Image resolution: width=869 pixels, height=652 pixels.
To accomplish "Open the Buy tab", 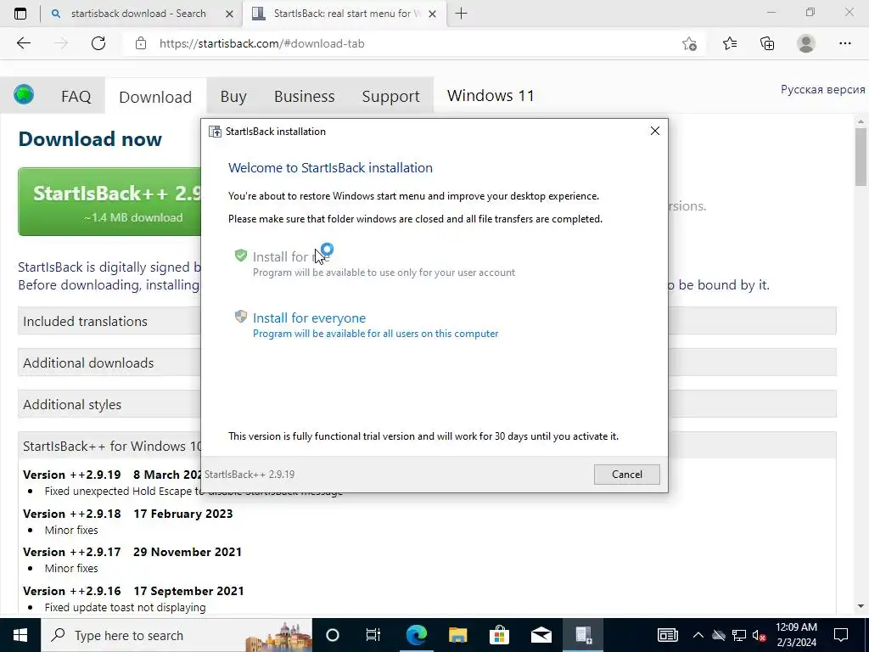I will click(233, 97).
